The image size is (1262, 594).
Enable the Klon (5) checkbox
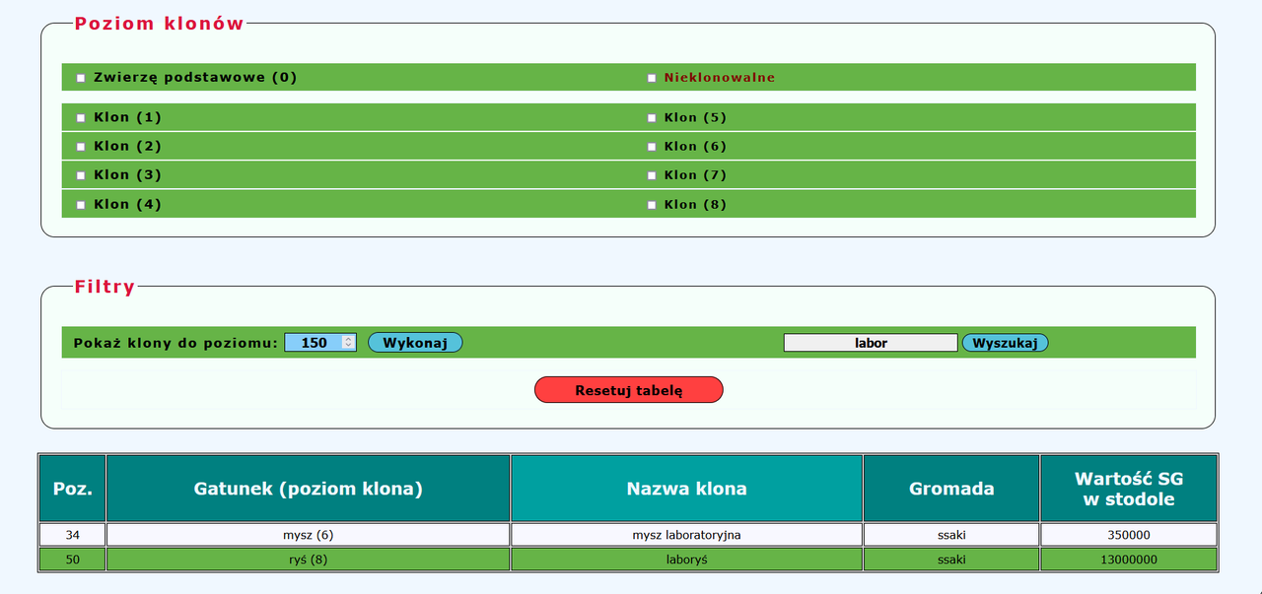[651, 118]
